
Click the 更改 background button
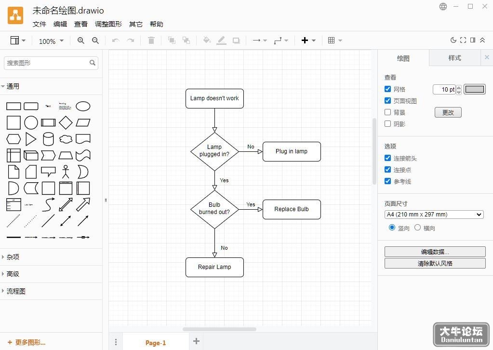tap(448, 112)
